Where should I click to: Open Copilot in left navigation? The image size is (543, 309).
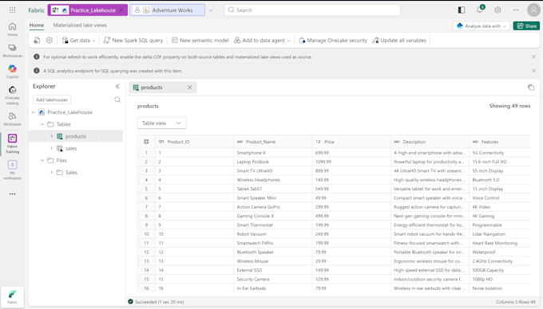(13, 72)
